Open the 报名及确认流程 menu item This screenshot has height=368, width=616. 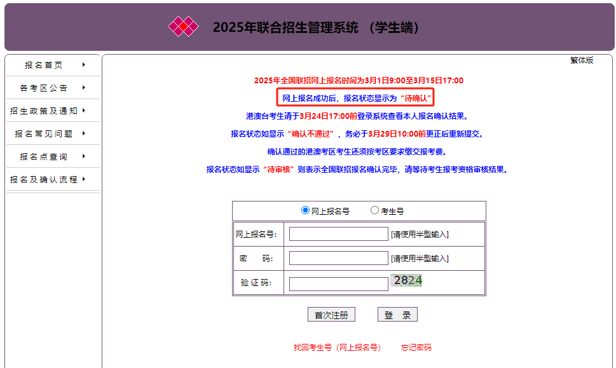(x=44, y=179)
